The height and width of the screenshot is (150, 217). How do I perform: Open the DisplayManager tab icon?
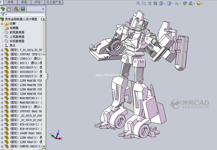coord(23,9)
